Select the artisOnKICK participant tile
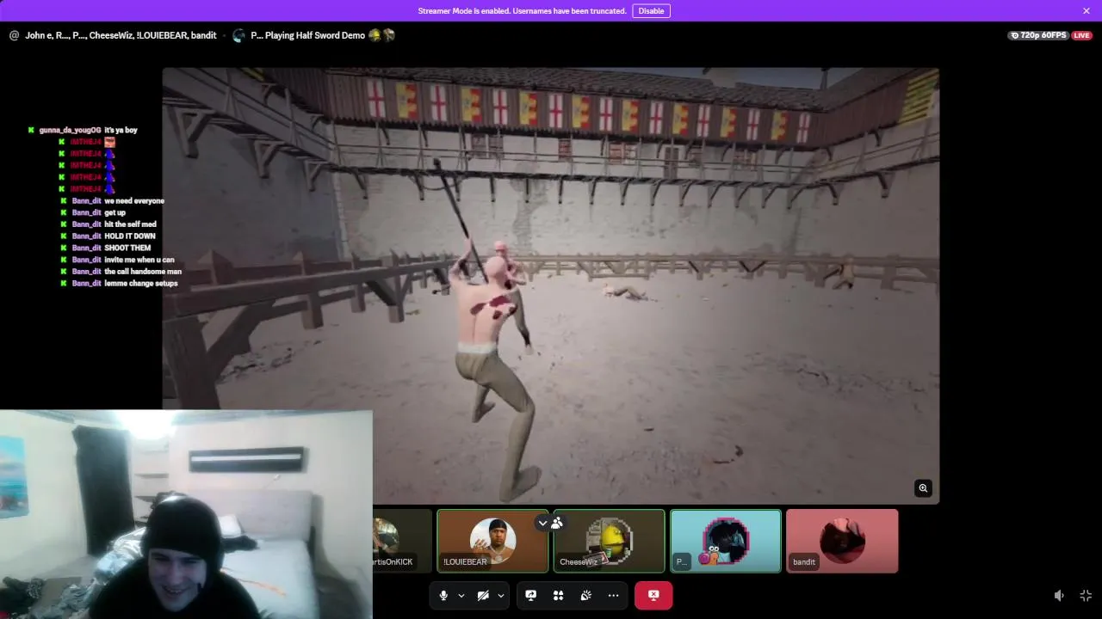The image size is (1102, 619). pyautogui.click(x=402, y=541)
